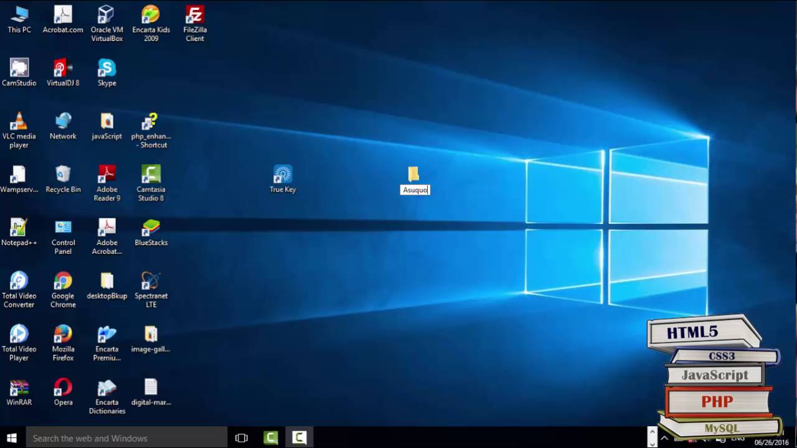Click inside the Asuquo rename field

click(415, 190)
